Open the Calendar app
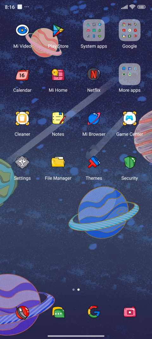The height and width of the screenshot is (339, 152). [22, 74]
